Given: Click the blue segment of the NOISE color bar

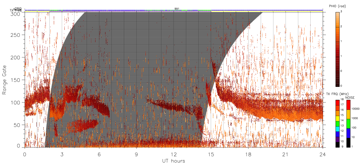Looking at the screenshot, I should (348, 133).
